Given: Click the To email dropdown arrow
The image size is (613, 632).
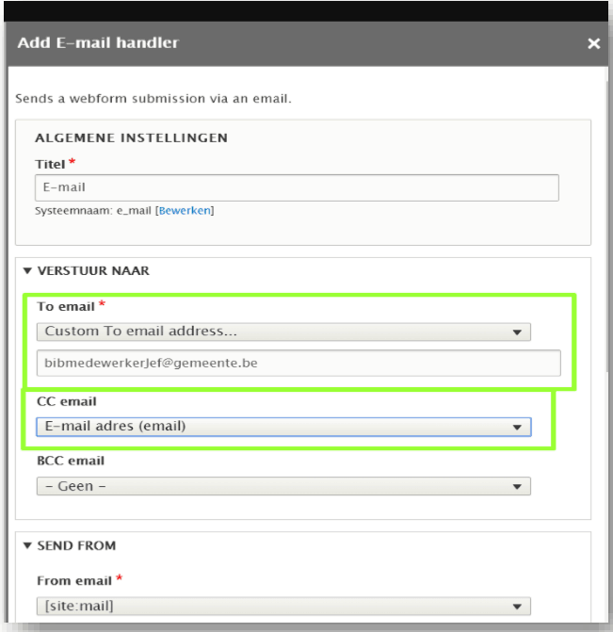Looking at the screenshot, I should coord(516,332).
